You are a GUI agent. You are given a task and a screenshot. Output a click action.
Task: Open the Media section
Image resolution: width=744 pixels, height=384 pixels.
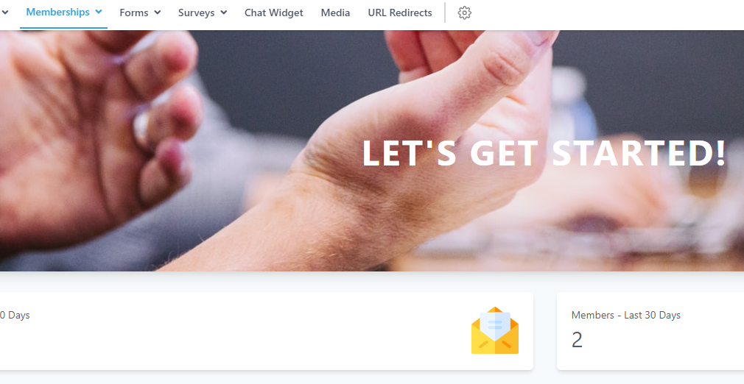(x=335, y=13)
